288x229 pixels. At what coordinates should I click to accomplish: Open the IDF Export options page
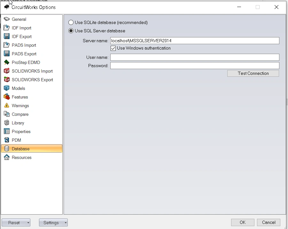pos(32,36)
